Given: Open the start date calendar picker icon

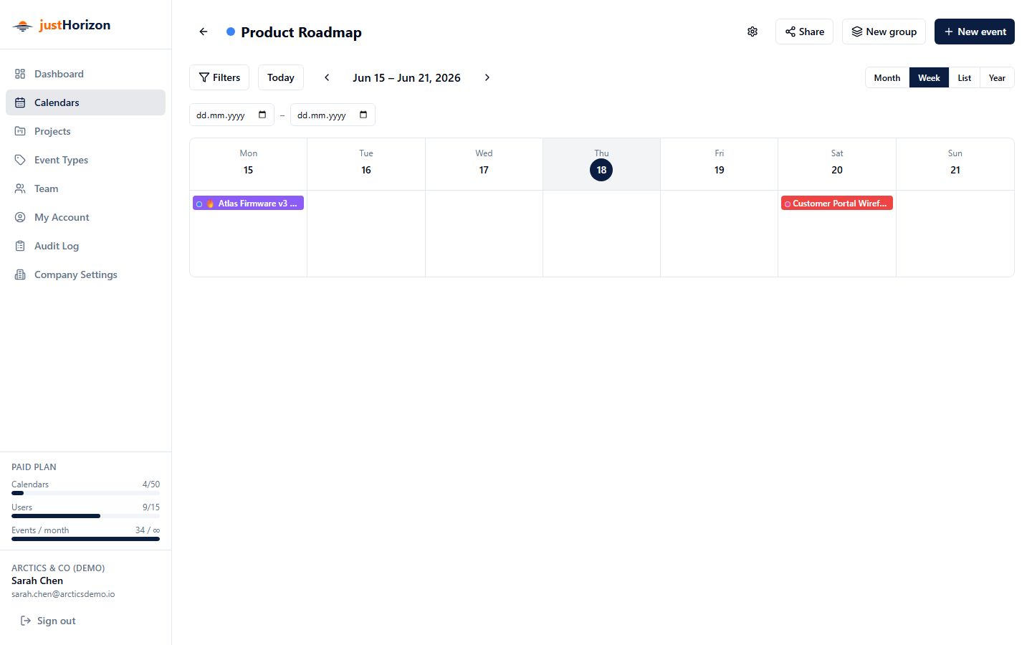Looking at the screenshot, I should tap(262, 115).
